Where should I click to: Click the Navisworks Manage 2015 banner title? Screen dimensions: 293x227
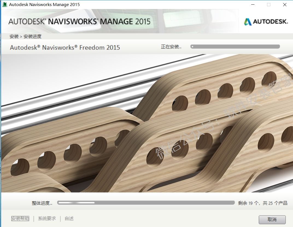(79, 22)
